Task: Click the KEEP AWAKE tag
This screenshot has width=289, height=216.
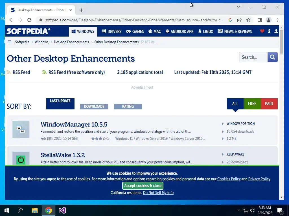Action: 236,154
